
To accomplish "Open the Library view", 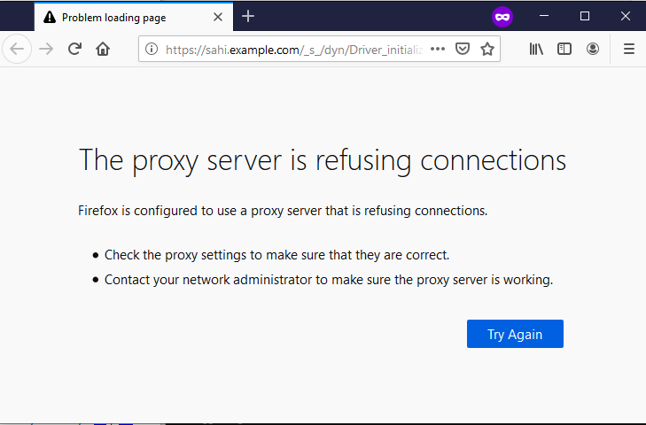I will pos(536,50).
